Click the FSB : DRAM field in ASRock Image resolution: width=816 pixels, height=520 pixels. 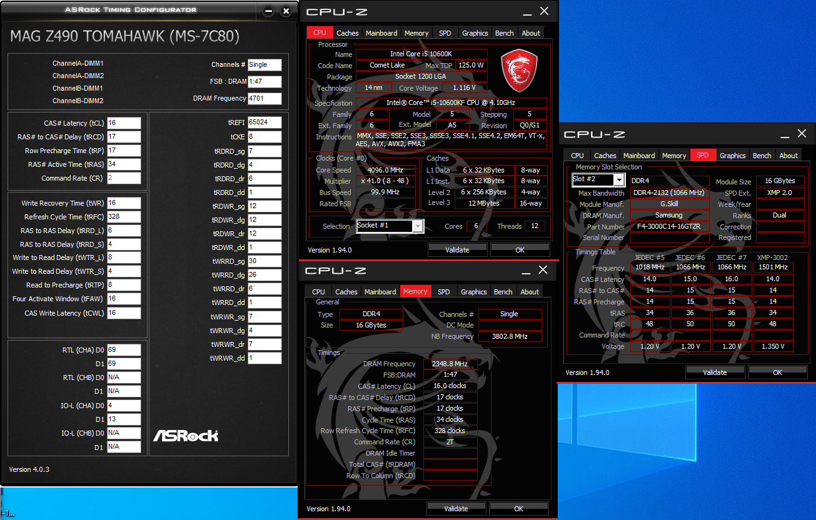coord(264,81)
